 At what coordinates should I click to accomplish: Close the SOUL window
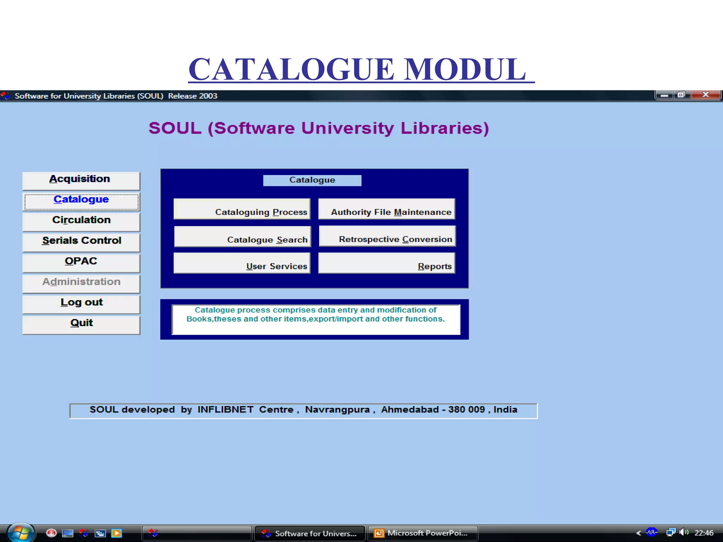706,95
